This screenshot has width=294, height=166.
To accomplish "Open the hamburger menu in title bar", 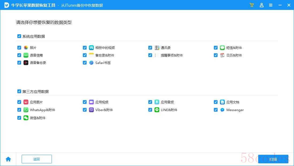I will pyautogui.click(x=271, y=5).
